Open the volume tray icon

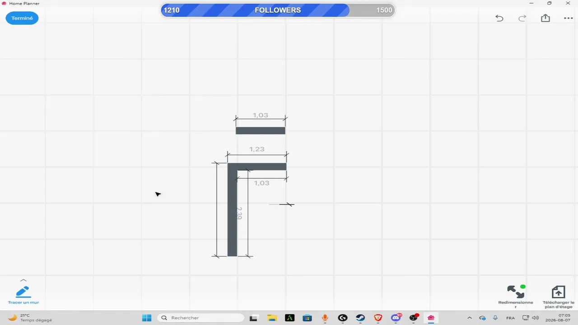(535, 318)
